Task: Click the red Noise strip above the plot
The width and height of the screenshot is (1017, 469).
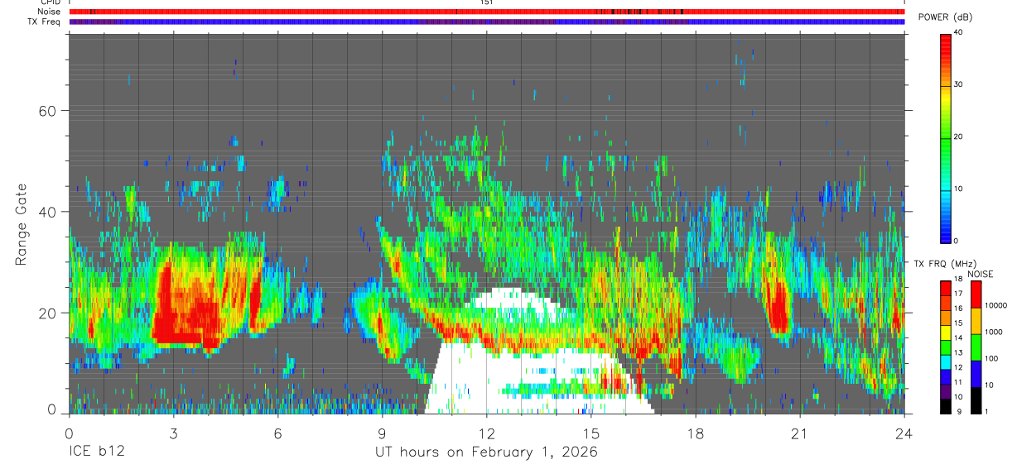Action: pyautogui.click(x=486, y=12)
